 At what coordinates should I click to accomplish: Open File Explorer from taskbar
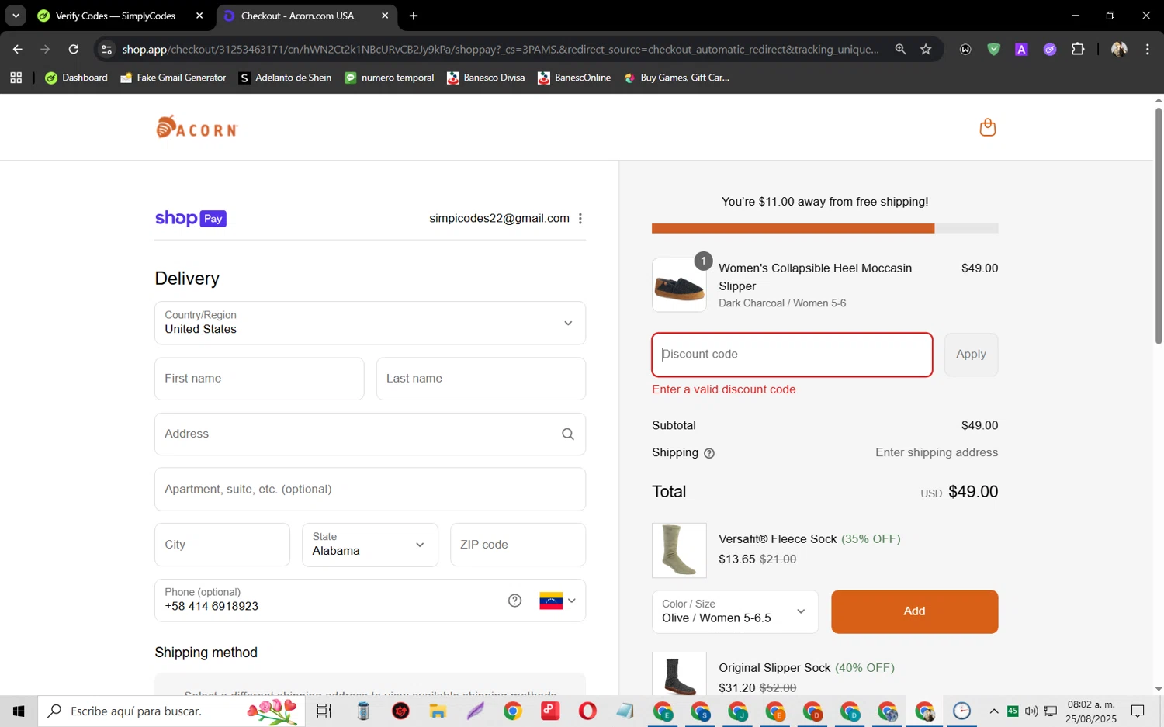[x=438, y=711]
